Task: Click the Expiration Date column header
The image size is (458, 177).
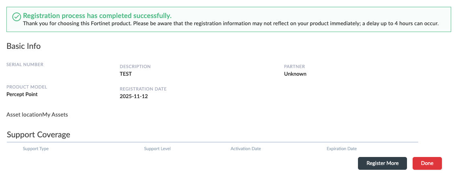Action: (x=341, y=149)
